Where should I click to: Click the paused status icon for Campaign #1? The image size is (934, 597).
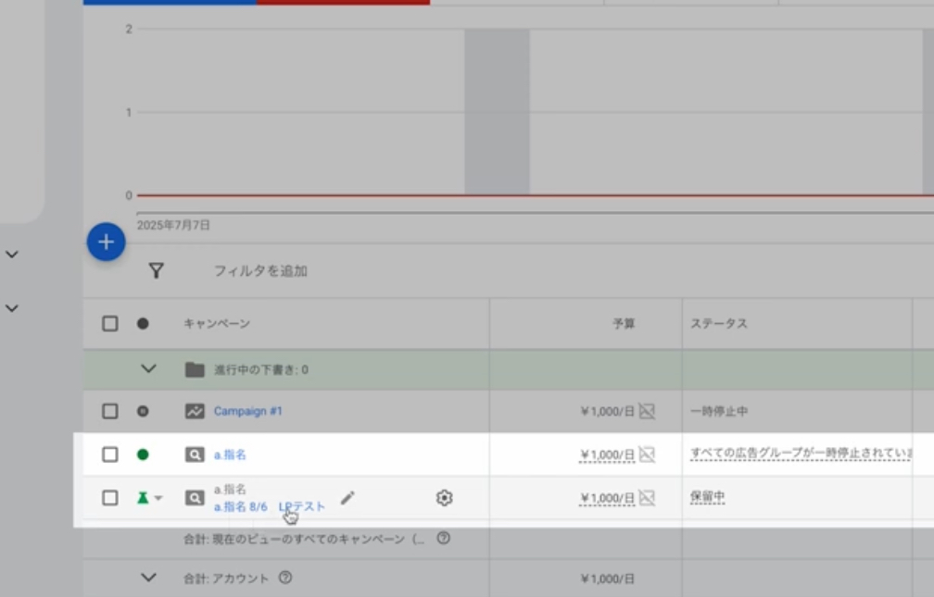point(143,411)
